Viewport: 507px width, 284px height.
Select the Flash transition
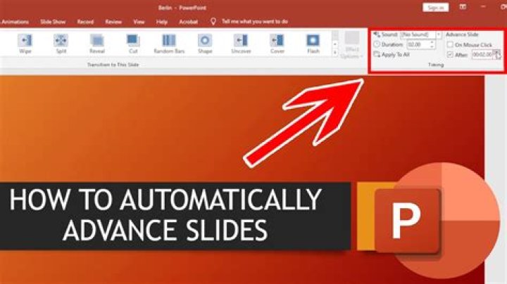click(313, 44)
